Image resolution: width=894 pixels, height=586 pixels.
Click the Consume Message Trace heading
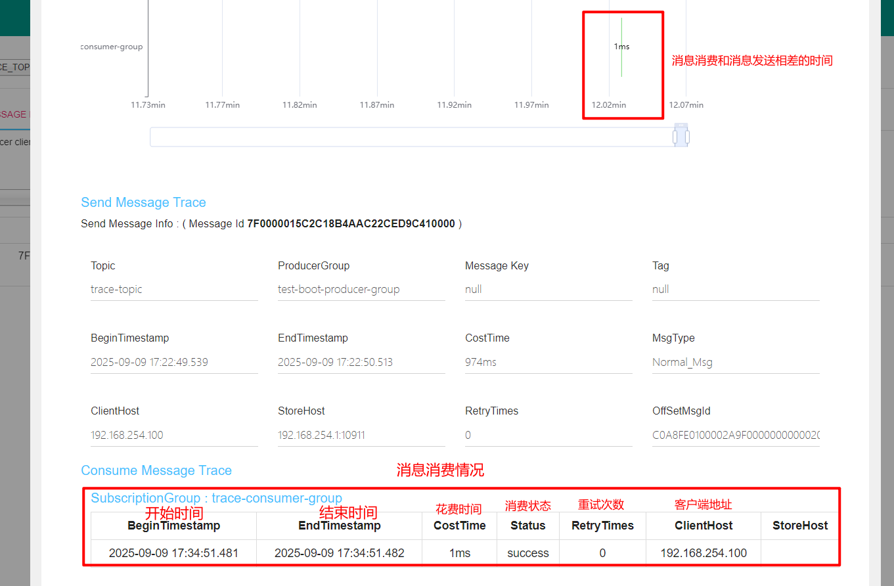(x=156, y=470)
